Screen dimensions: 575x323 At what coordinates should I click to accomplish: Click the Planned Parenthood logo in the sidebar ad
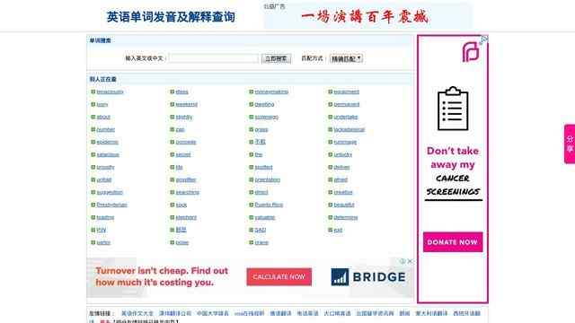(x=471, y=52)
